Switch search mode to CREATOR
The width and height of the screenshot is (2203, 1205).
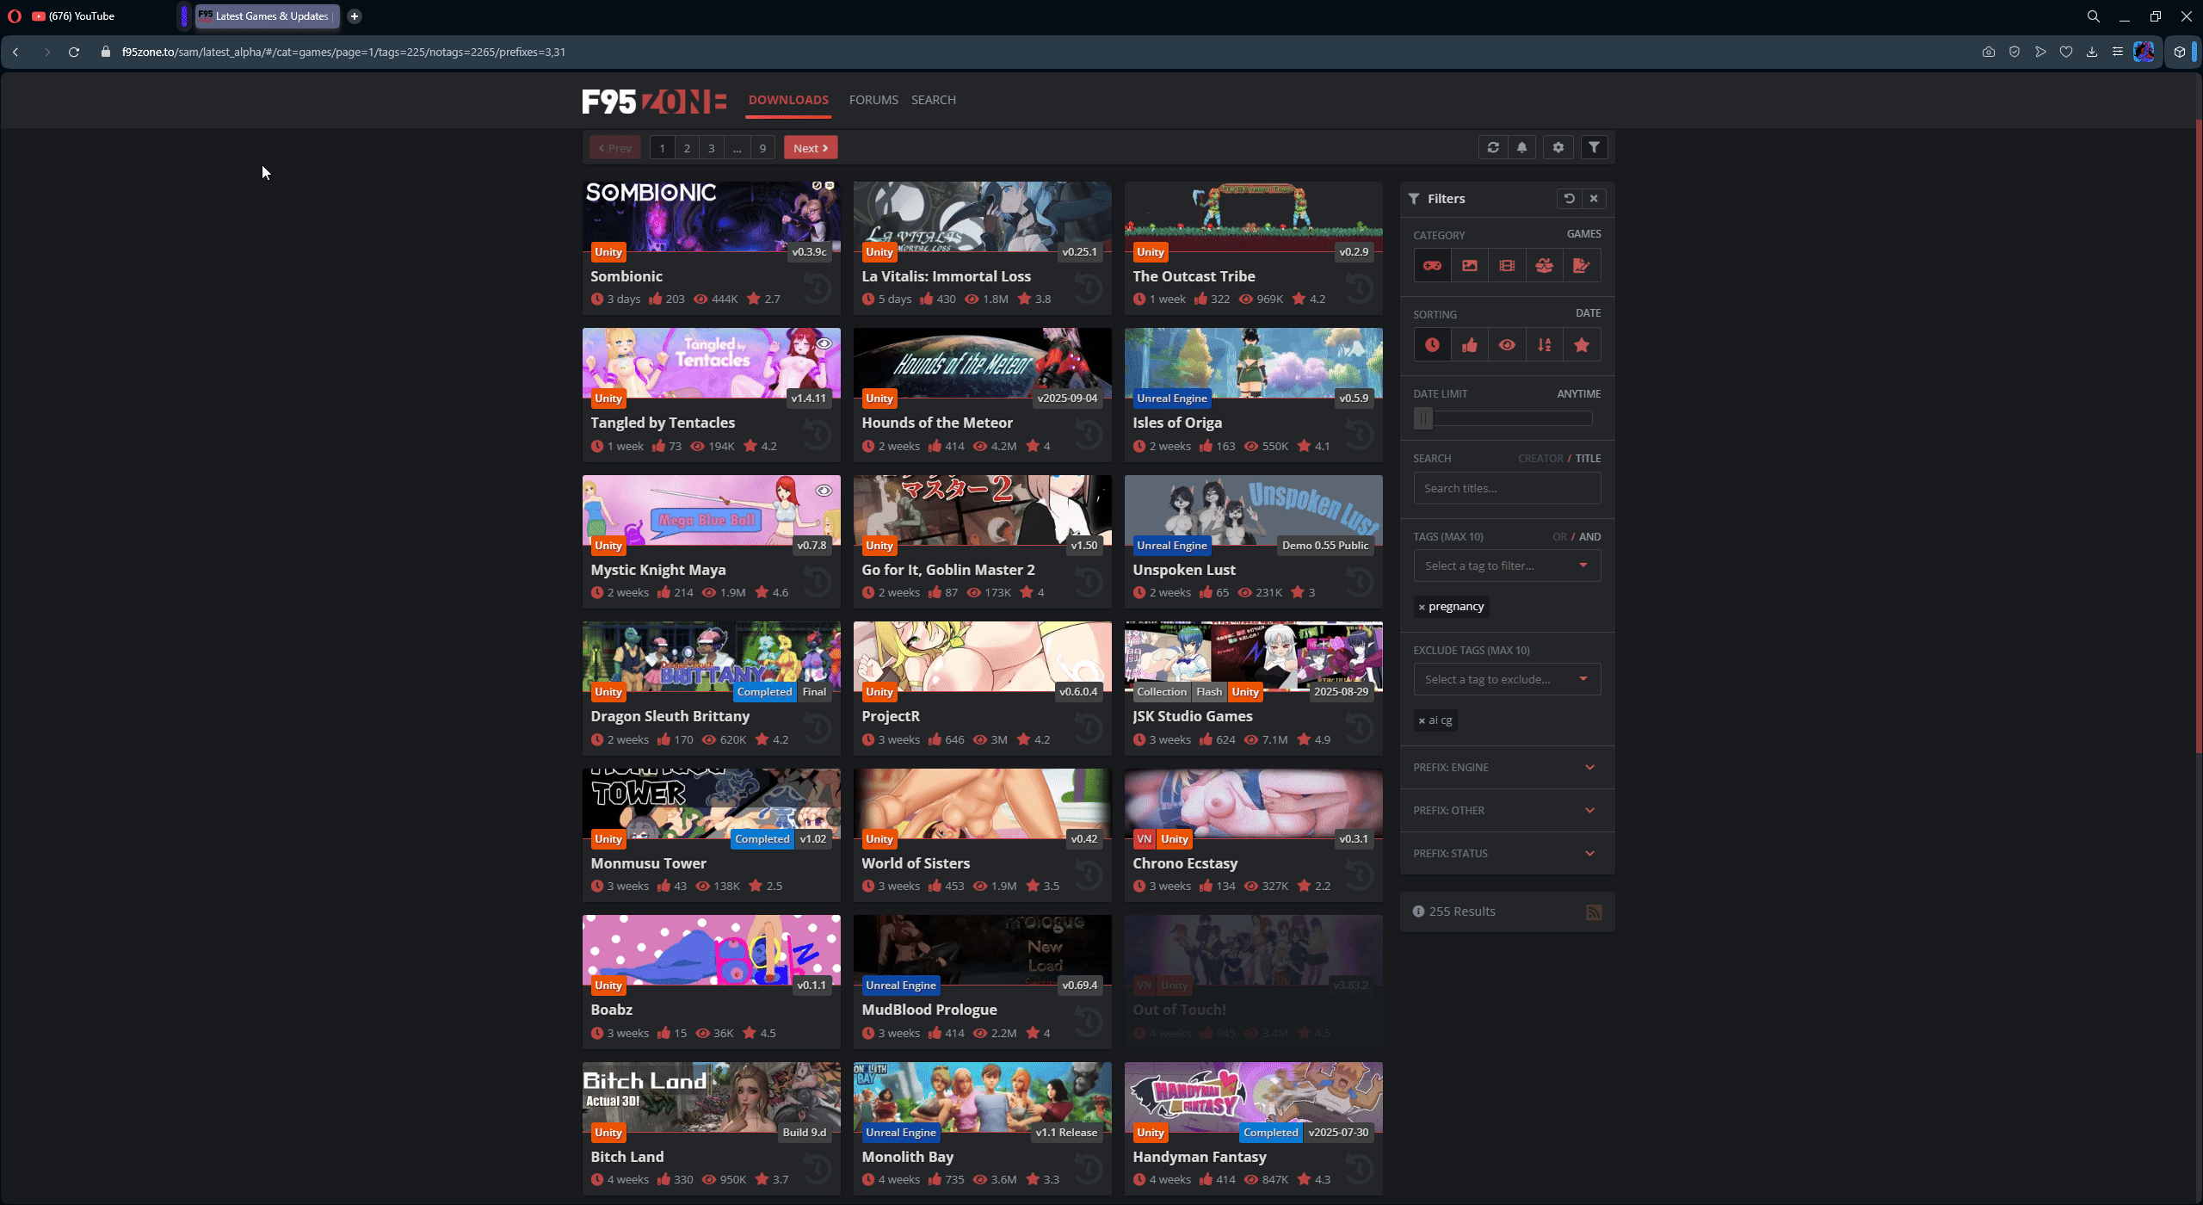coord(1540,459)
